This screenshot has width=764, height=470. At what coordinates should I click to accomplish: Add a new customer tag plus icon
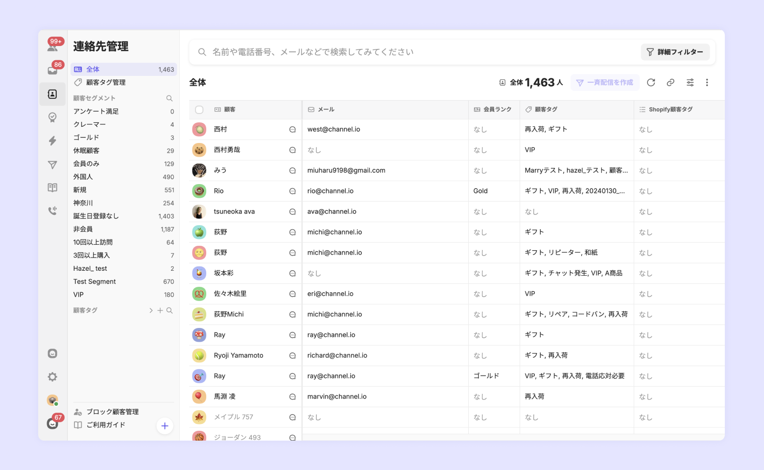click(160, 310)
